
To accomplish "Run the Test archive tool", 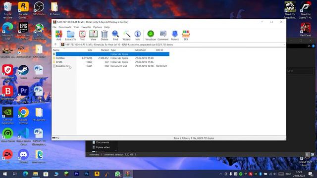I will 82,35.
